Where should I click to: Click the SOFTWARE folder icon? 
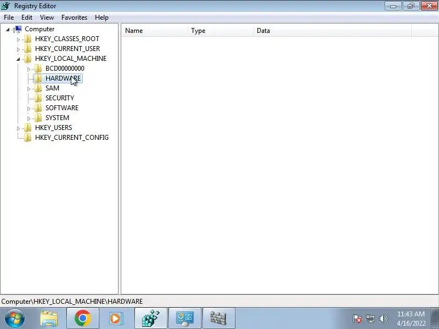(38, 107)
